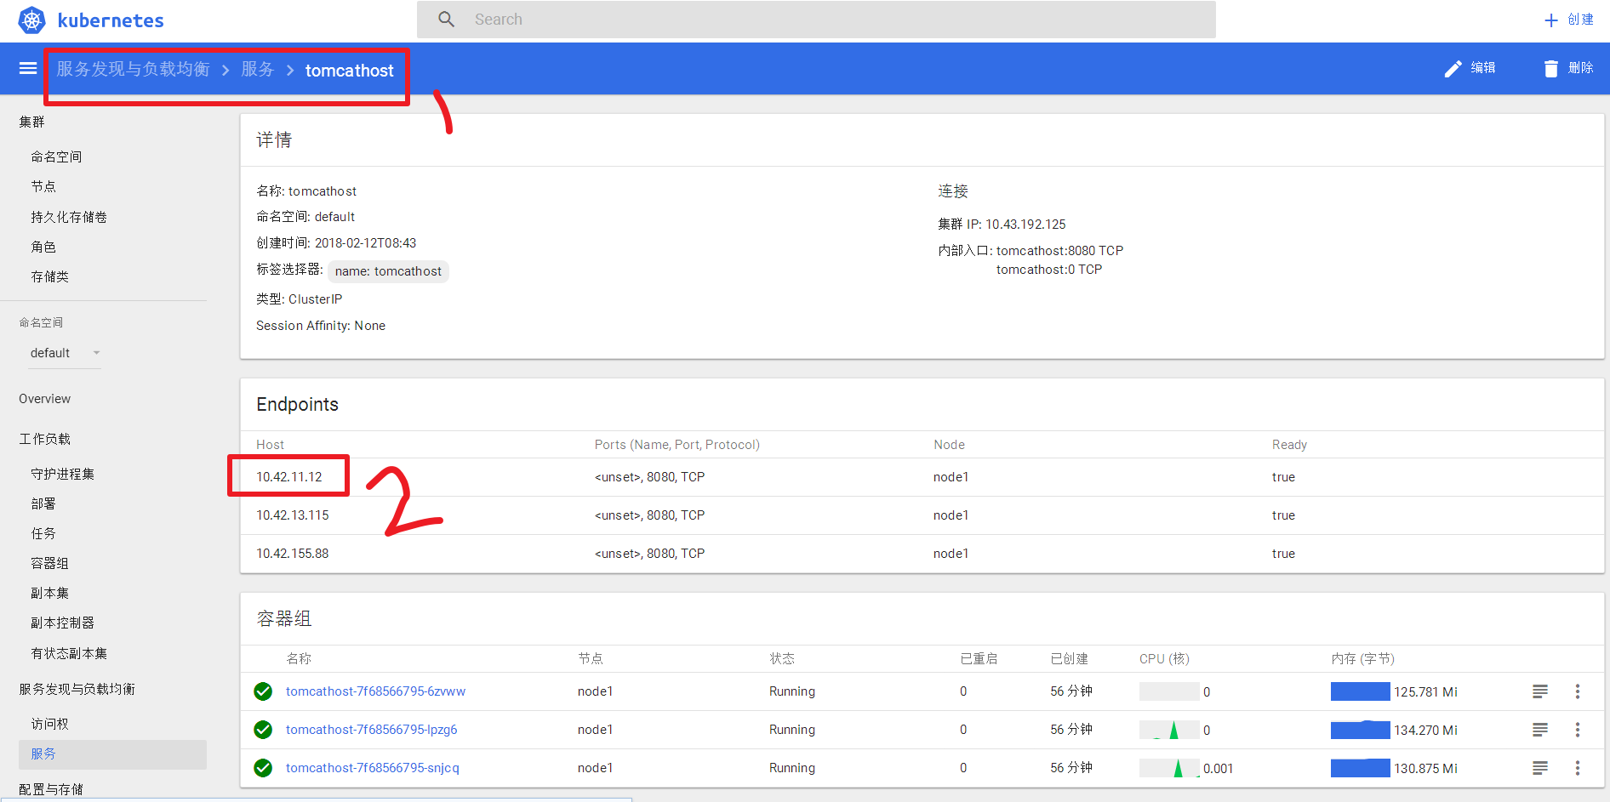Viewport: 1610px width, 802px height.
Task: Open pod tomcathost-7f68566795-snjcq link
Action: 372,768
